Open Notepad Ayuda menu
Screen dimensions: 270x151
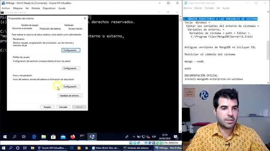(x=226, y=8)
